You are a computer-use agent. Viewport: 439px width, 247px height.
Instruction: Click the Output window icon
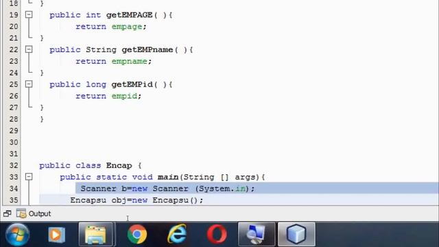(x=21, y=213)
